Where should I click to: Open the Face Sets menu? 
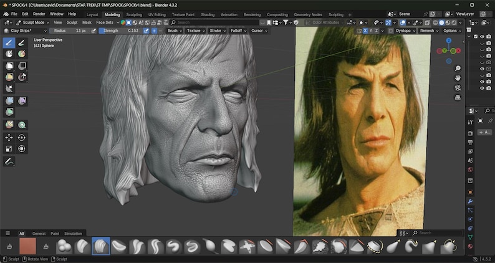click(x=105, y=22)
